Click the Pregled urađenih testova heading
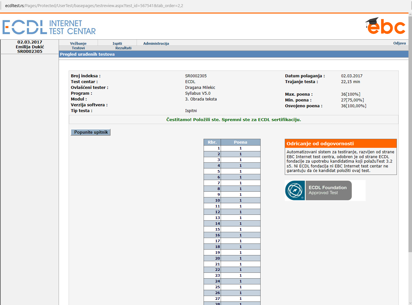This screenshot has width=412, height=305. 87,54
